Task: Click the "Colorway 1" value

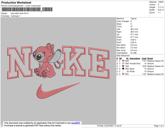Action: point(15,16)
